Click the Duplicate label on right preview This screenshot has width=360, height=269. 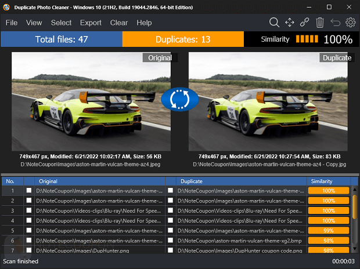(337, 57)
